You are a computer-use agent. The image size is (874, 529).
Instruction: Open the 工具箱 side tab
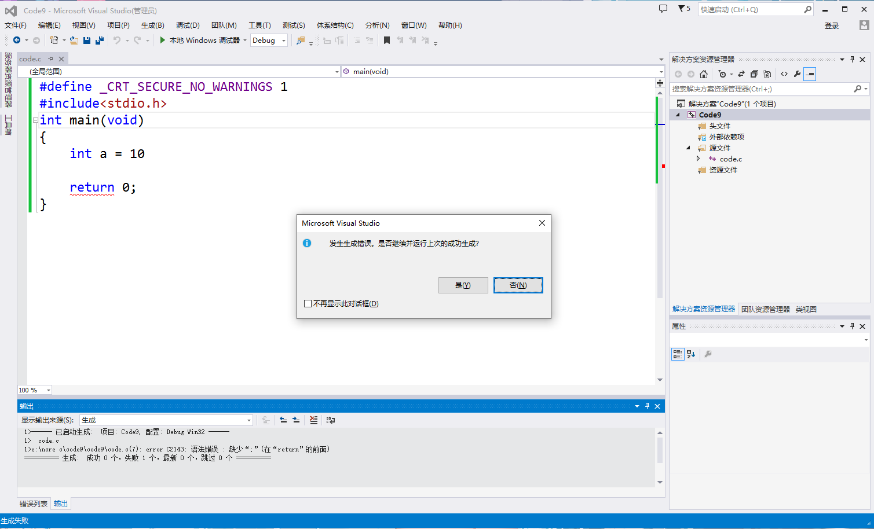tap(8, 125)
